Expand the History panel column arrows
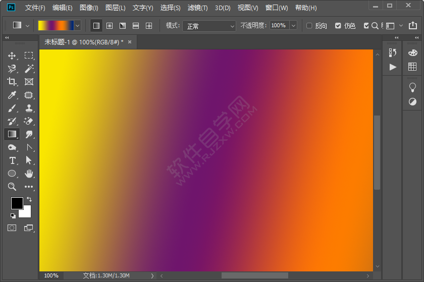This screenshot has width=424, height=282. (396, 37)
